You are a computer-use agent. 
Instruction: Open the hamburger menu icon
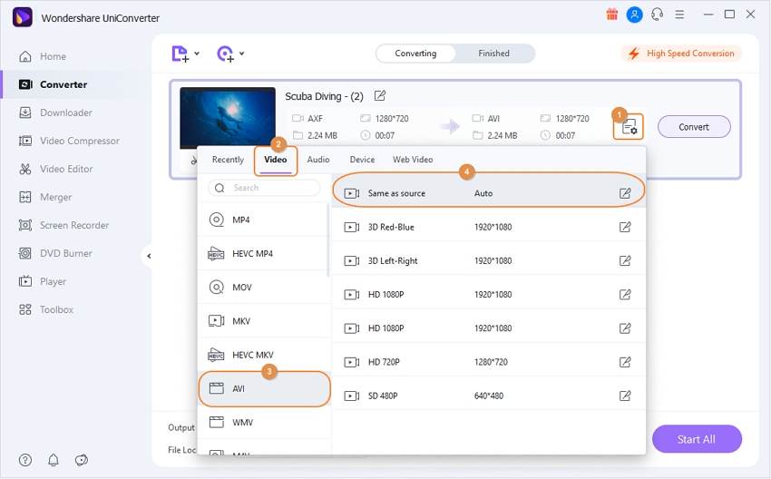click(x=679, y=15)
